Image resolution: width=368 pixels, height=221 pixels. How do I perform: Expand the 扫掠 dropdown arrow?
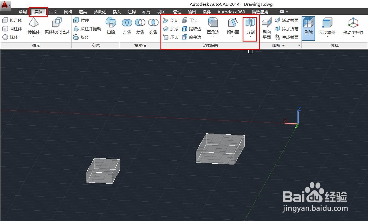[x=111, y=36]
